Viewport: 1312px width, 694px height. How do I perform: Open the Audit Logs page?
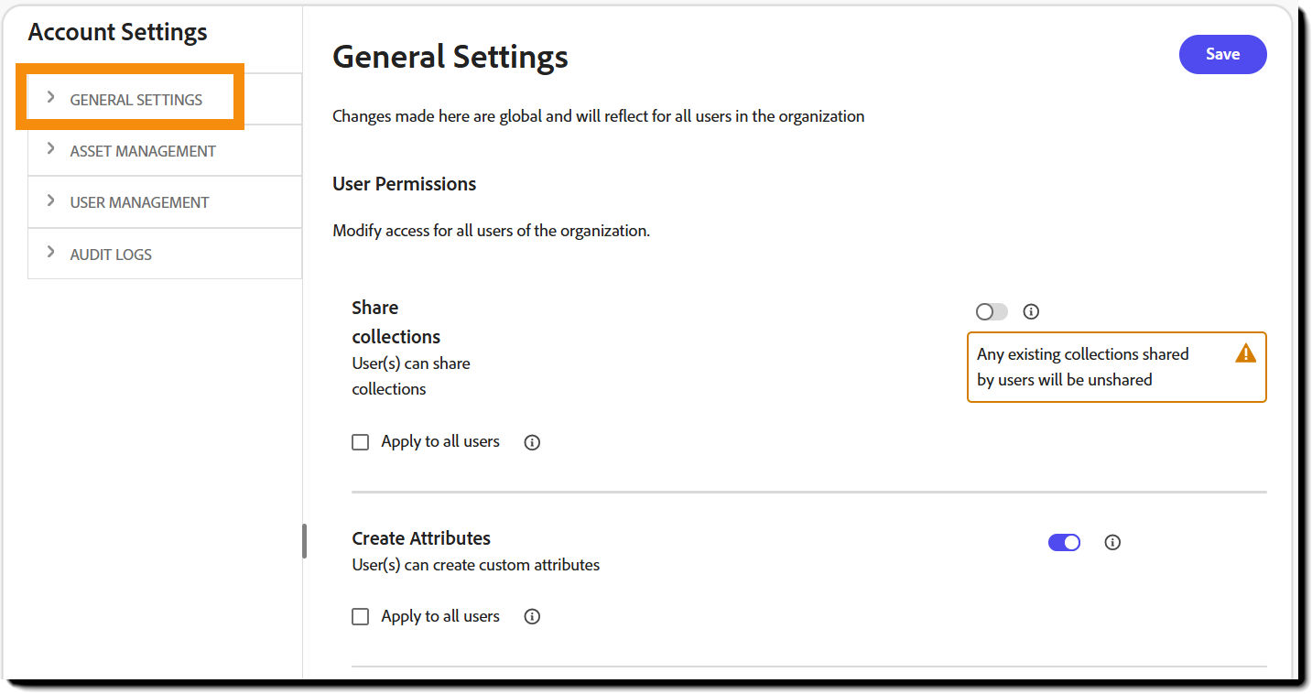click(x=111, y=254)
